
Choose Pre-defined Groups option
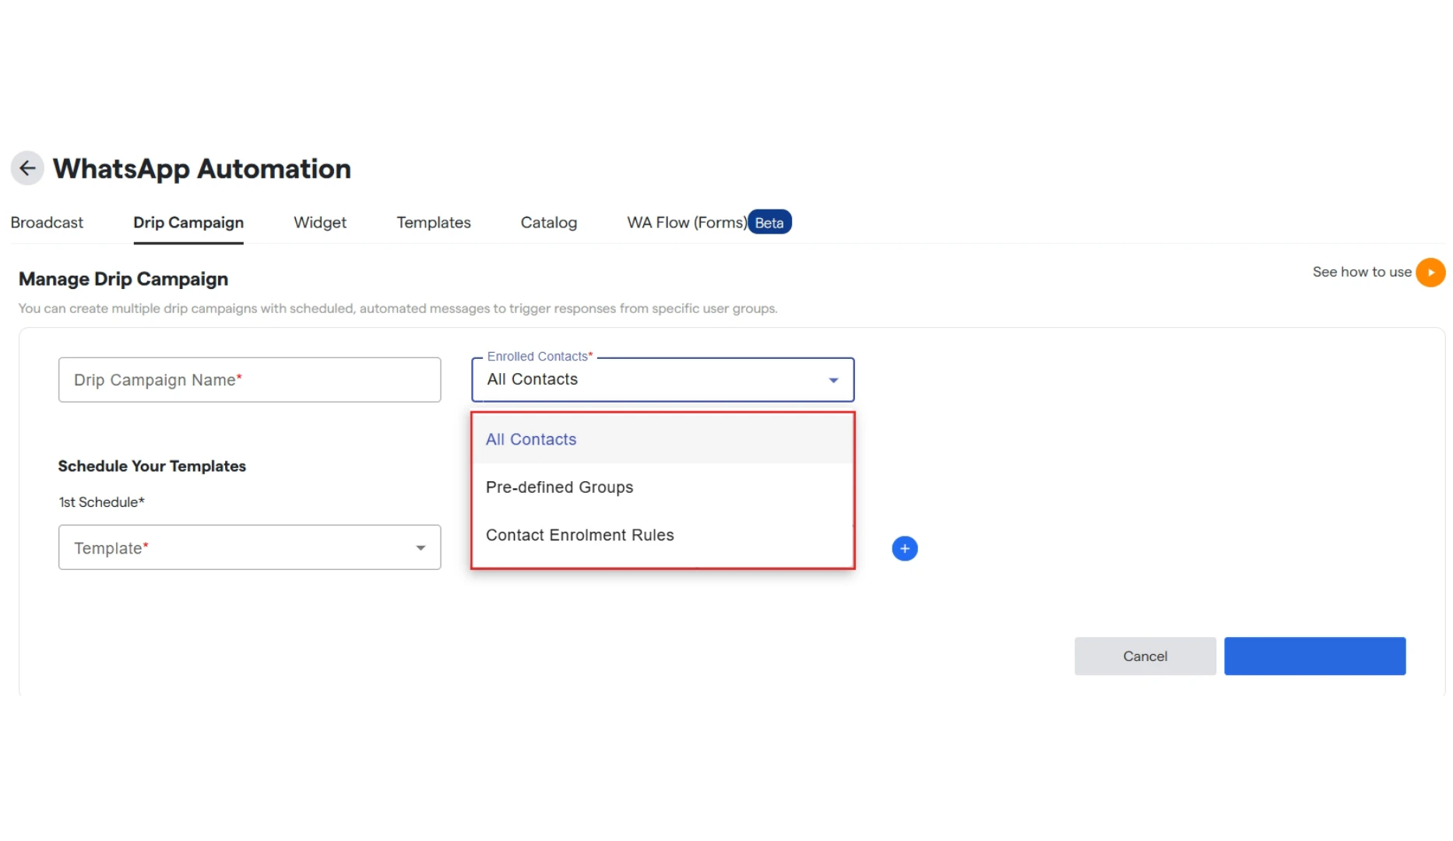[663, 487]
